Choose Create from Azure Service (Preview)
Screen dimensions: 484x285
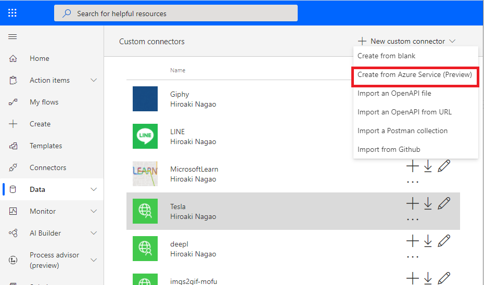(415, 75)
